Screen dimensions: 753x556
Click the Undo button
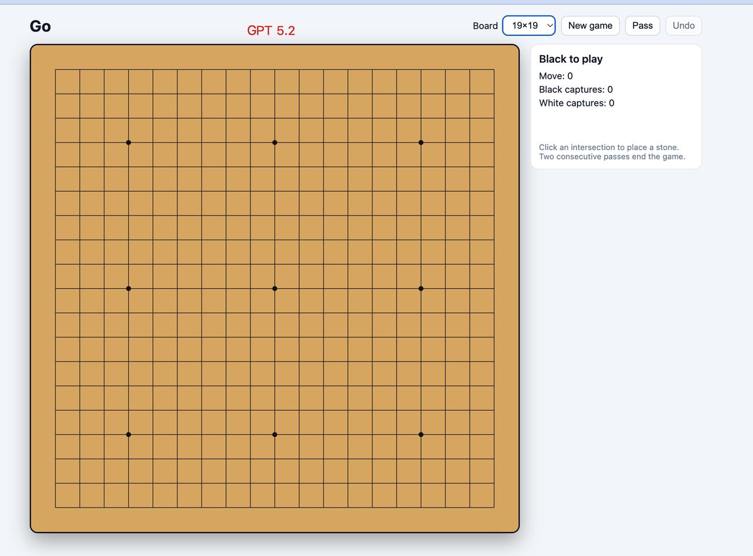pyautogui.click(x=684, y=25)
